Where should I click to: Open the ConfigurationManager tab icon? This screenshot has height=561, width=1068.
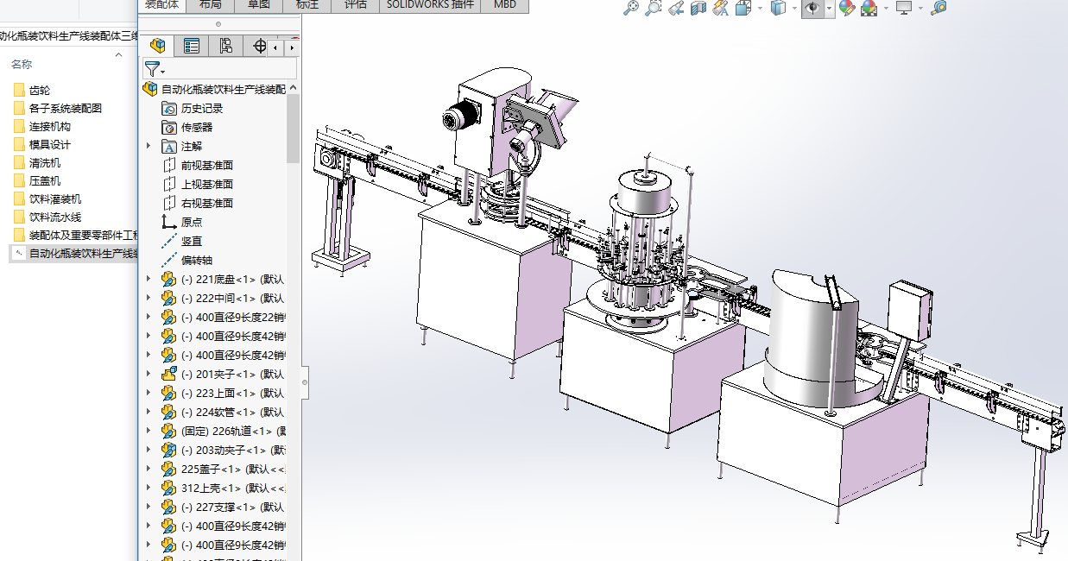(225, 47)
